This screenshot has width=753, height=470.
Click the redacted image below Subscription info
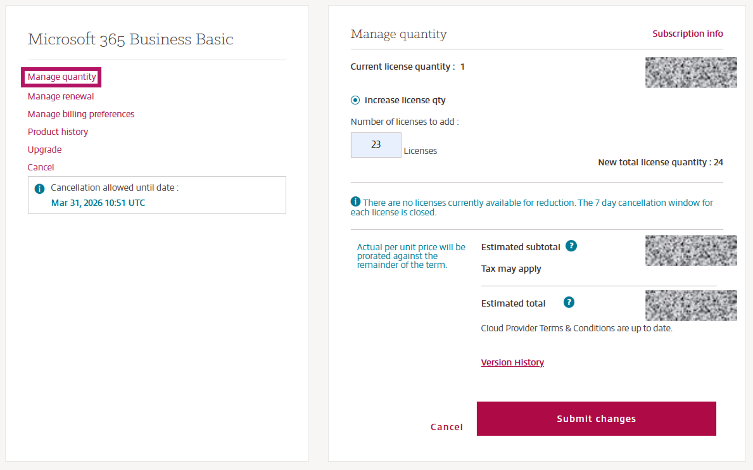691,72
